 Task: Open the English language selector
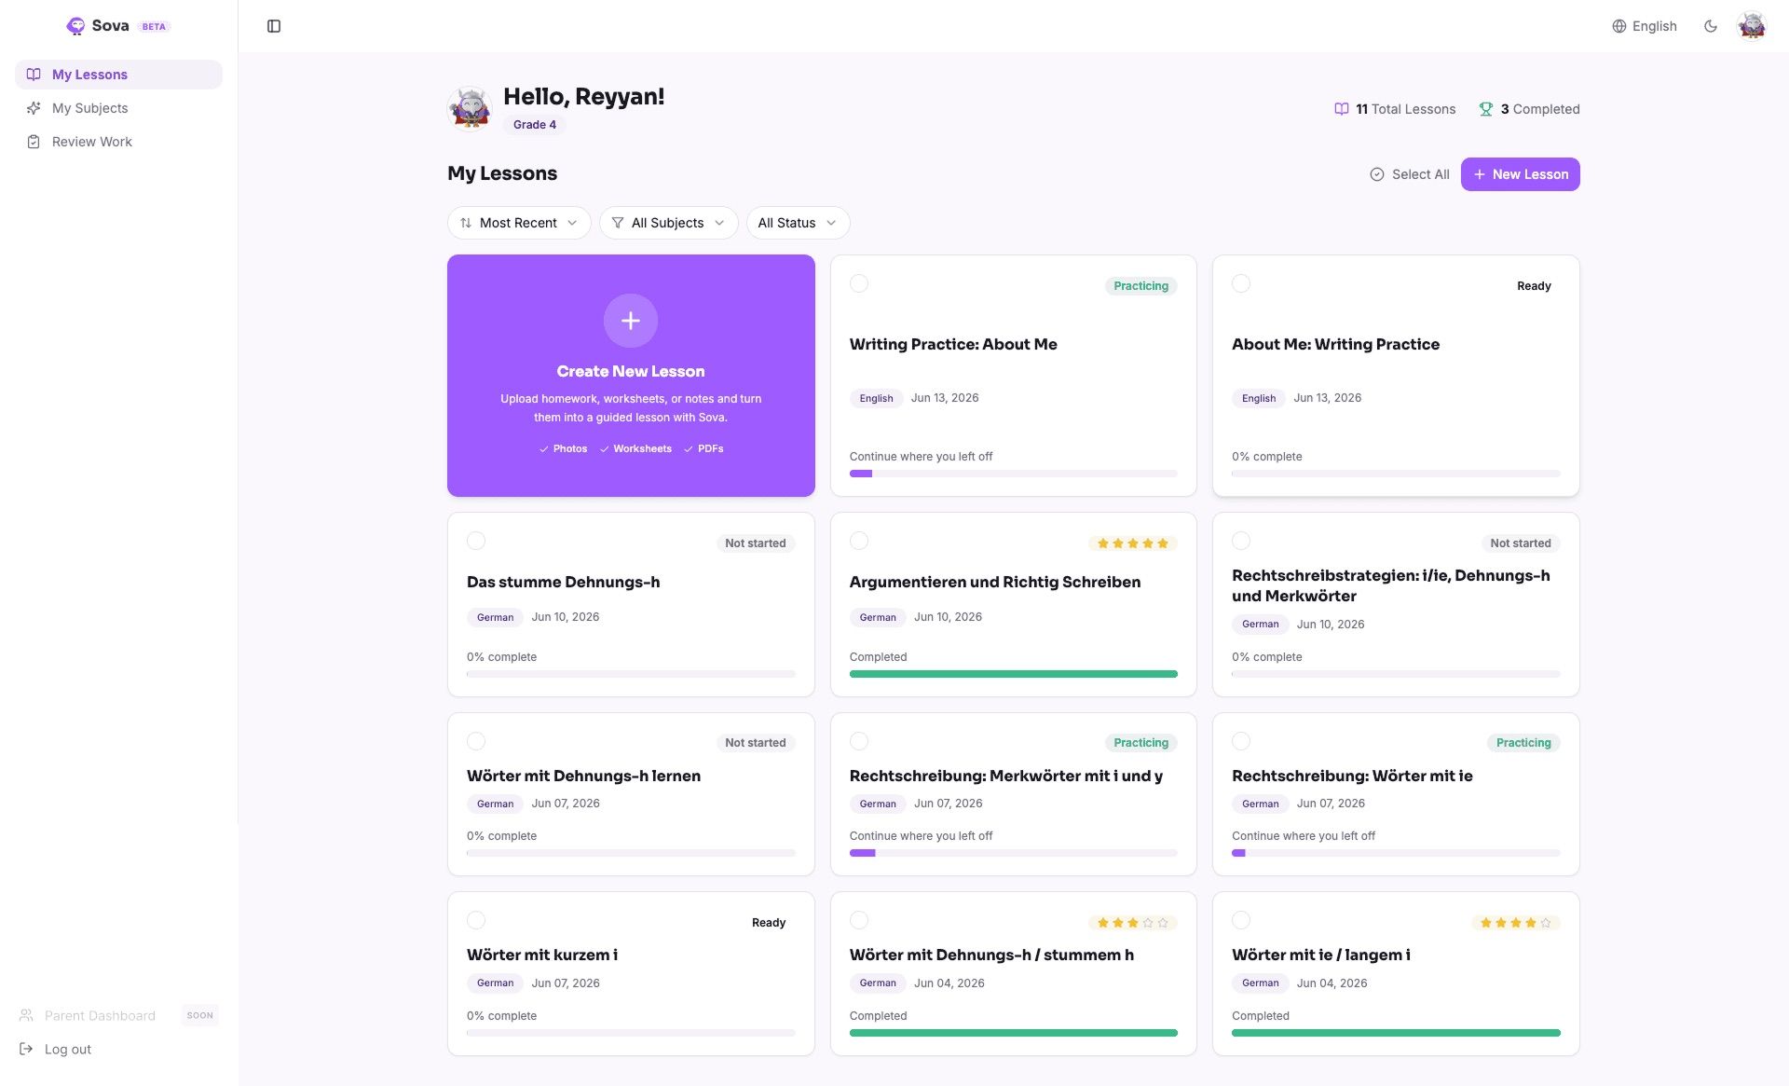click(x=1645, y=26)
